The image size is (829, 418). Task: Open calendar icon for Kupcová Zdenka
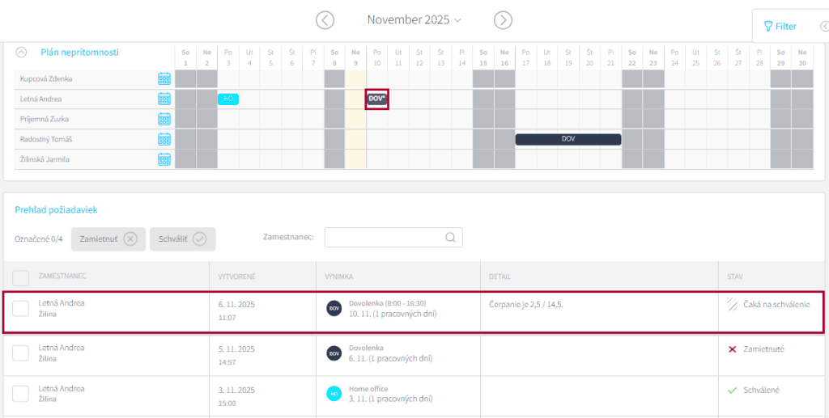pyautogui.click(x=164, y=79)
